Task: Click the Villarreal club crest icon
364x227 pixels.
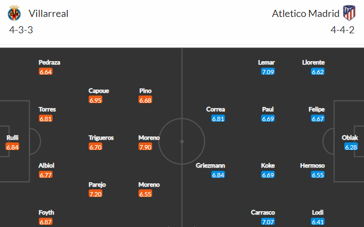Action: [14, 13]
